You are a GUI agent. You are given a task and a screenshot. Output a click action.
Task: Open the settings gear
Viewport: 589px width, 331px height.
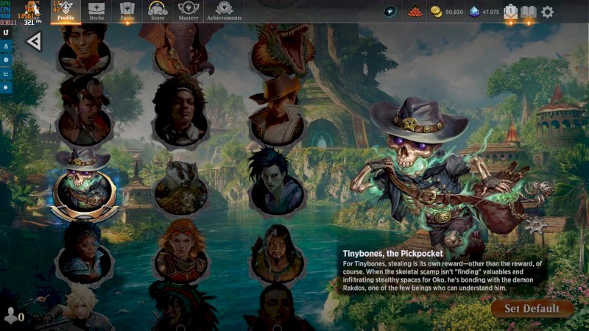pyautogui.click(x=547, y=12)
